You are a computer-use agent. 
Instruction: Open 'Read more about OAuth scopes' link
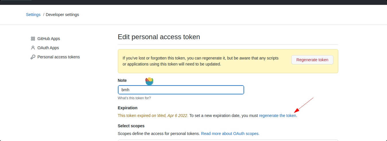coord(230,134)
